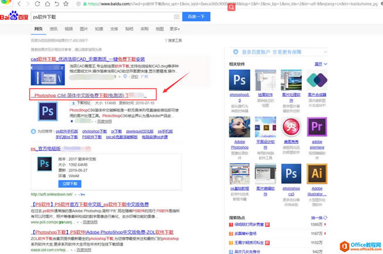Click the Ps icon beside the Photoshop CS6 result

48,111
